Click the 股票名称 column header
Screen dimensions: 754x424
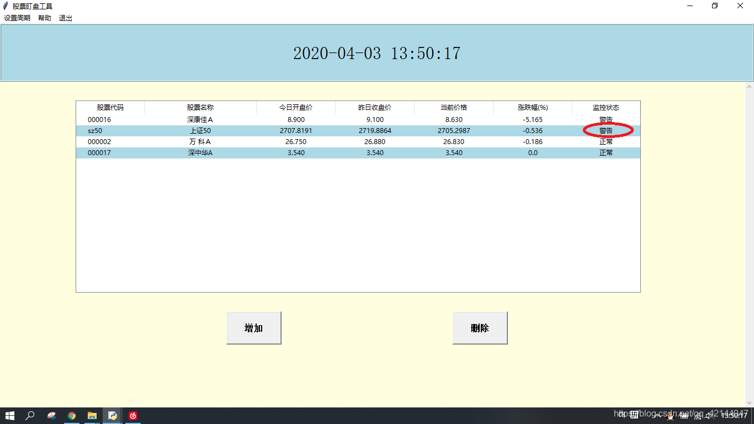coord(200,108)
